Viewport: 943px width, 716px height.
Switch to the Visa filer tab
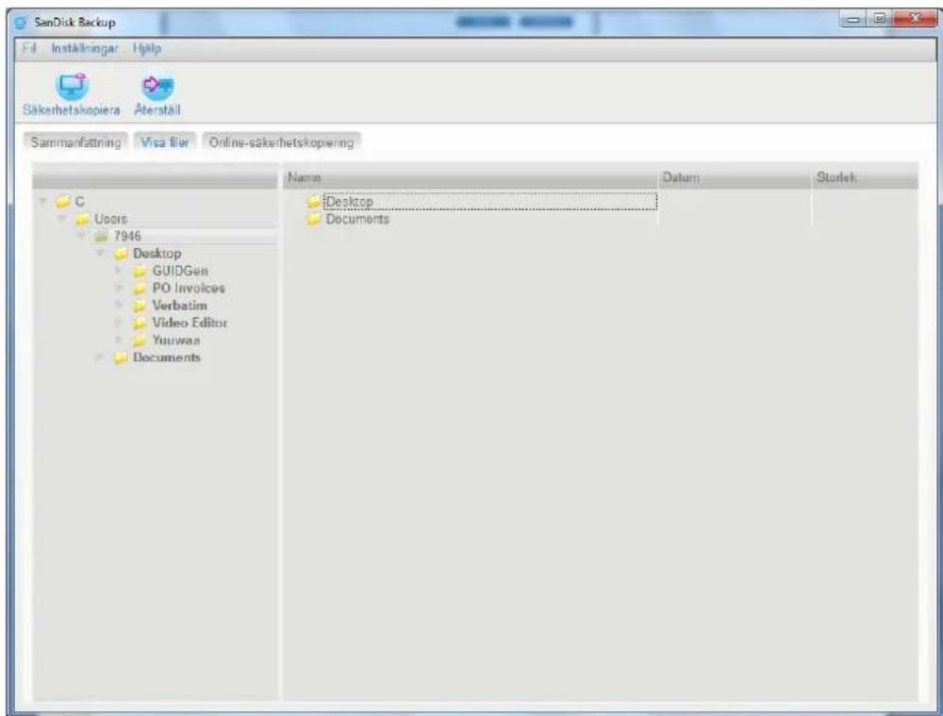[x=165, y=142]
